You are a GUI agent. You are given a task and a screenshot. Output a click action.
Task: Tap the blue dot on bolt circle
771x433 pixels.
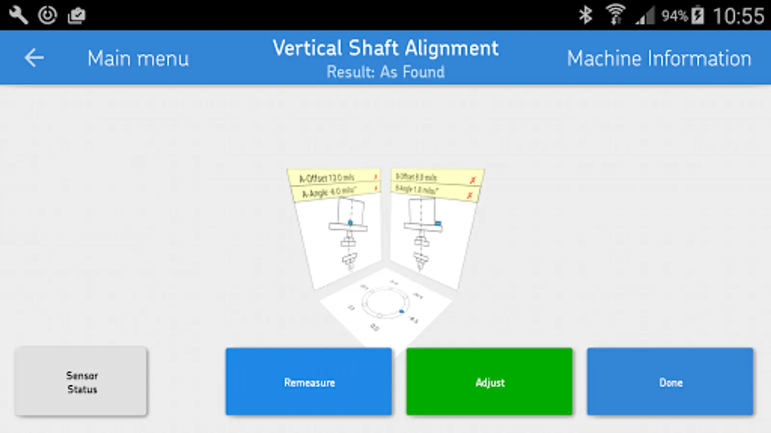point(401,311)
